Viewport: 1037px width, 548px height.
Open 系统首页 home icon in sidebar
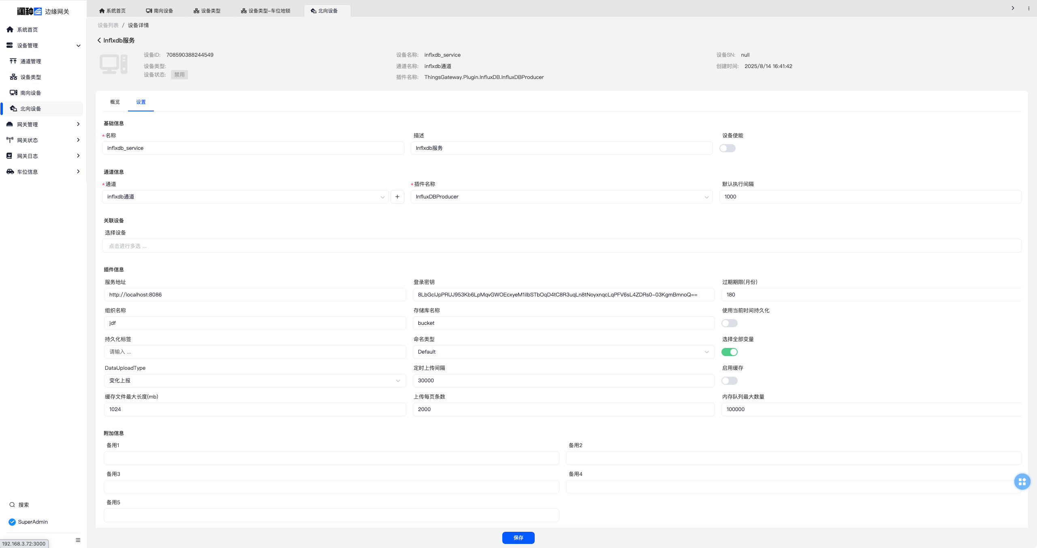click(10, 30)
